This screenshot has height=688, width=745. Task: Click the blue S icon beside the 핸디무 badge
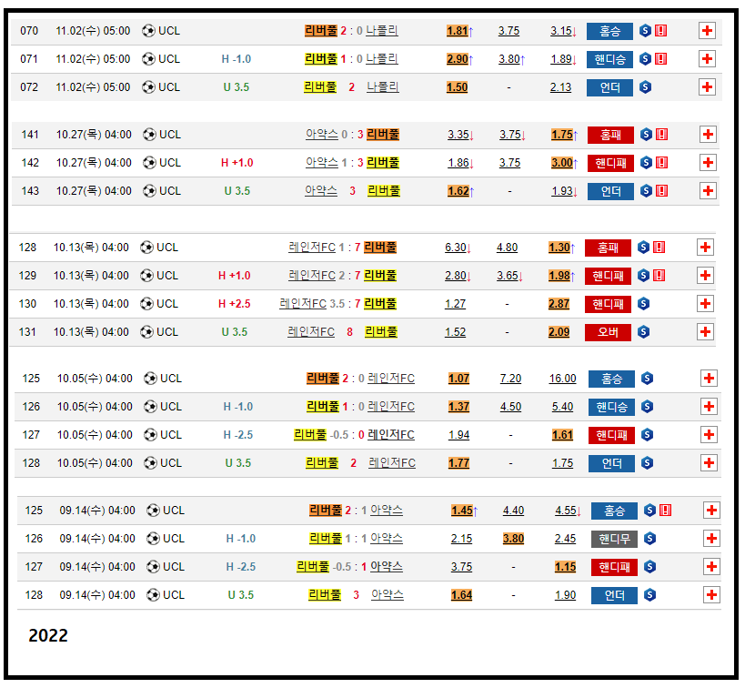[649, 539]
